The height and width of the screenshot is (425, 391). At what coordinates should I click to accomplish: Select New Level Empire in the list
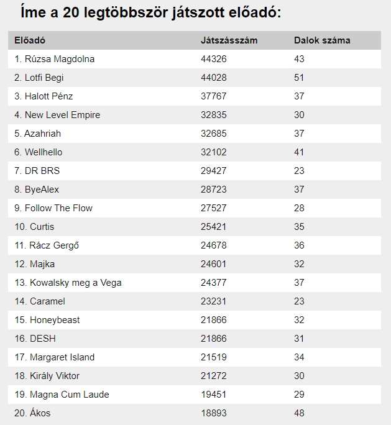pos(57,115)
